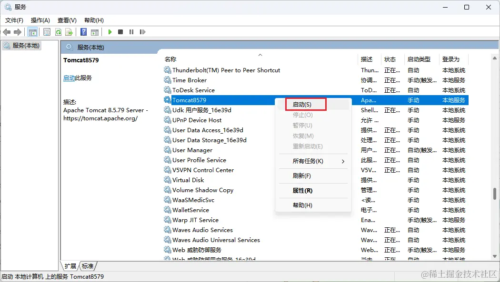500x282 pixels.
Task: Switch to the 标准 tab
Action: pos(87,266)
